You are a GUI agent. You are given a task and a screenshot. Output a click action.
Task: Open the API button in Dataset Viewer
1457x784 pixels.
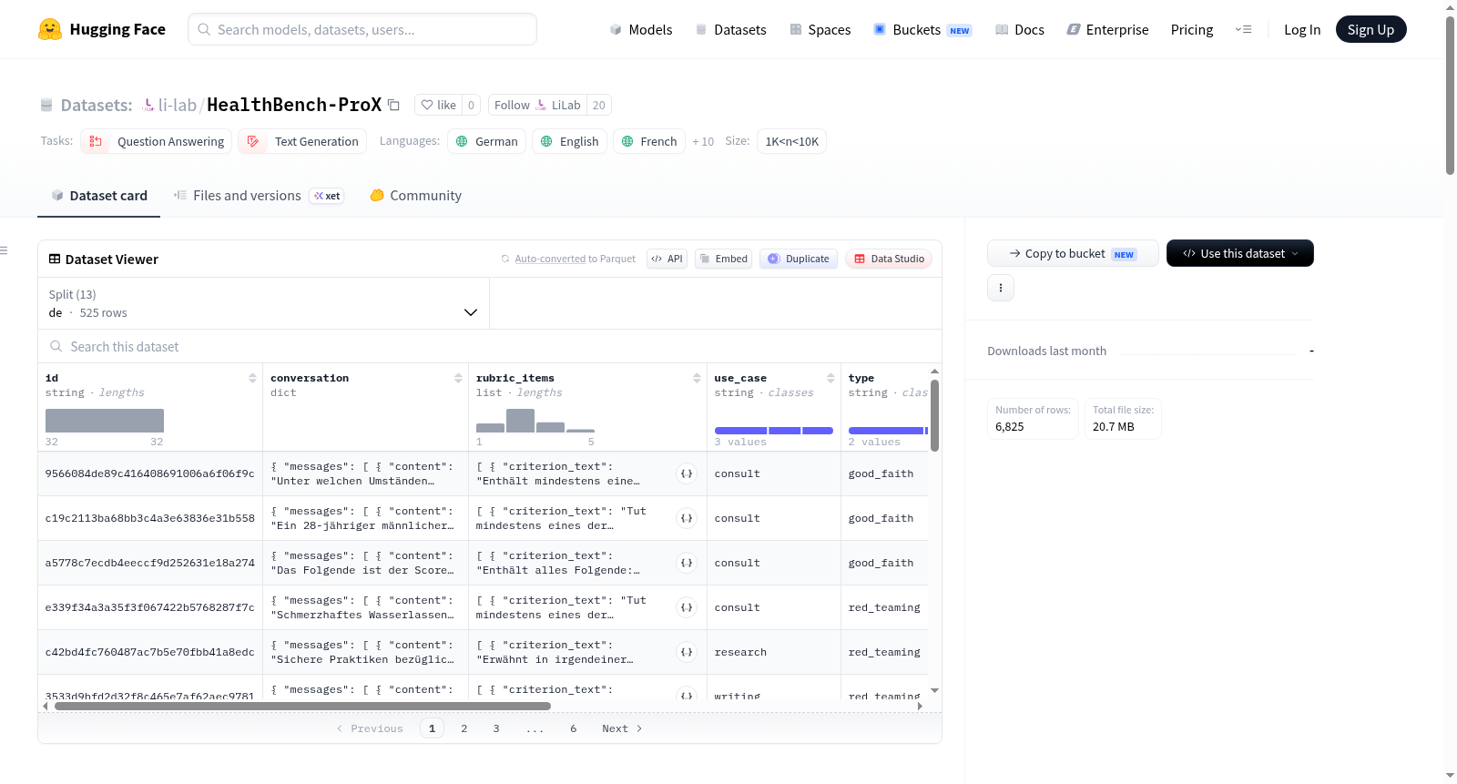click(667, 259)
